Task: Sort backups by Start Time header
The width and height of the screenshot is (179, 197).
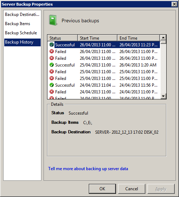Action: [98, 38]
